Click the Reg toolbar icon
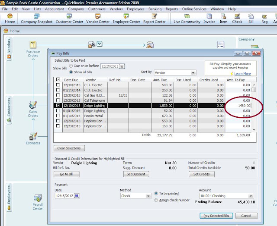Image resolution: width=277 pixels, height=226 pixels. (264, 19)
